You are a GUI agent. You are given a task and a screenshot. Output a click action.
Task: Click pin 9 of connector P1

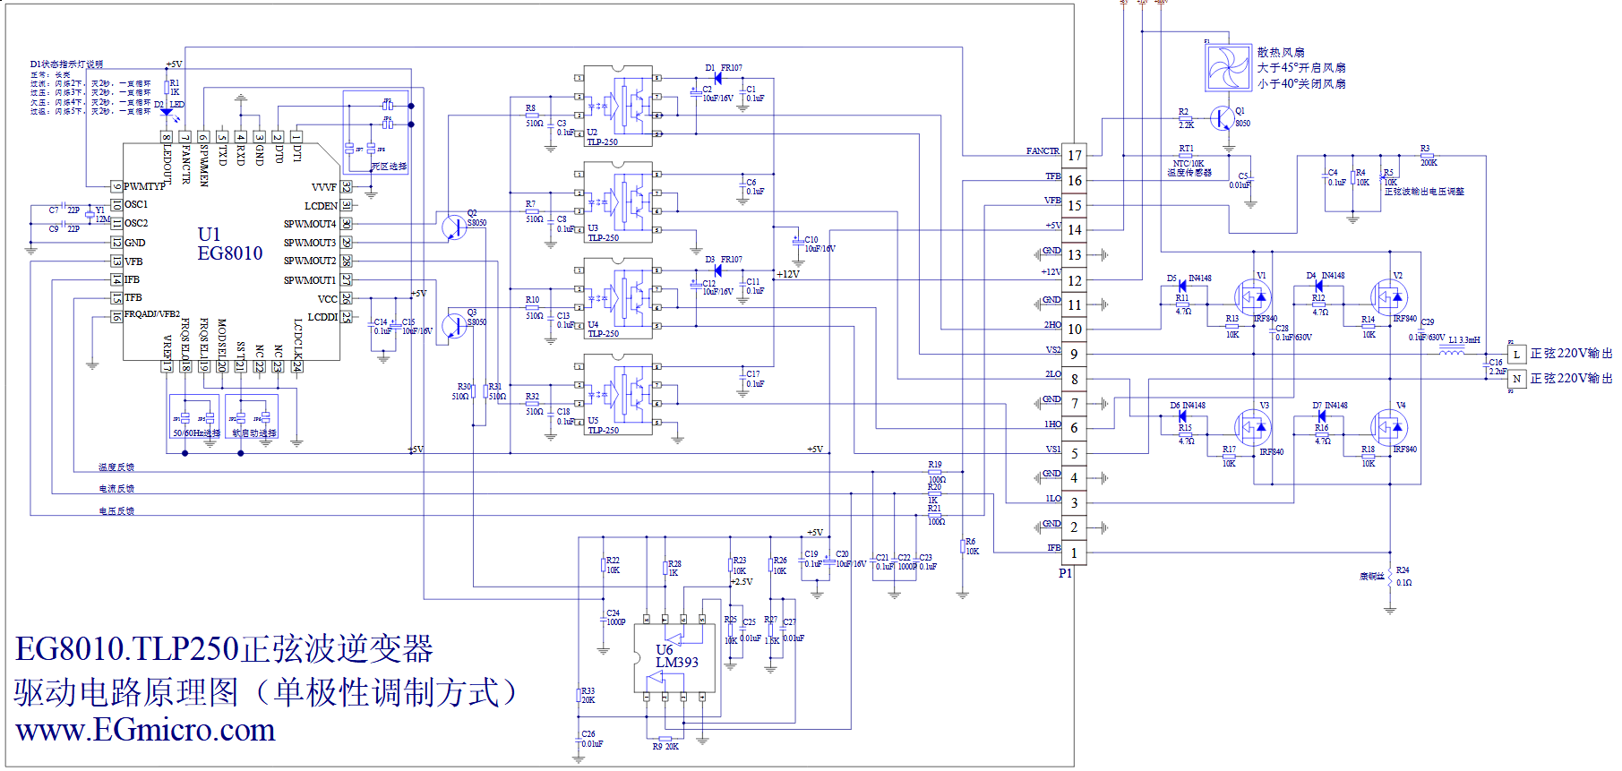[1075, 355]
